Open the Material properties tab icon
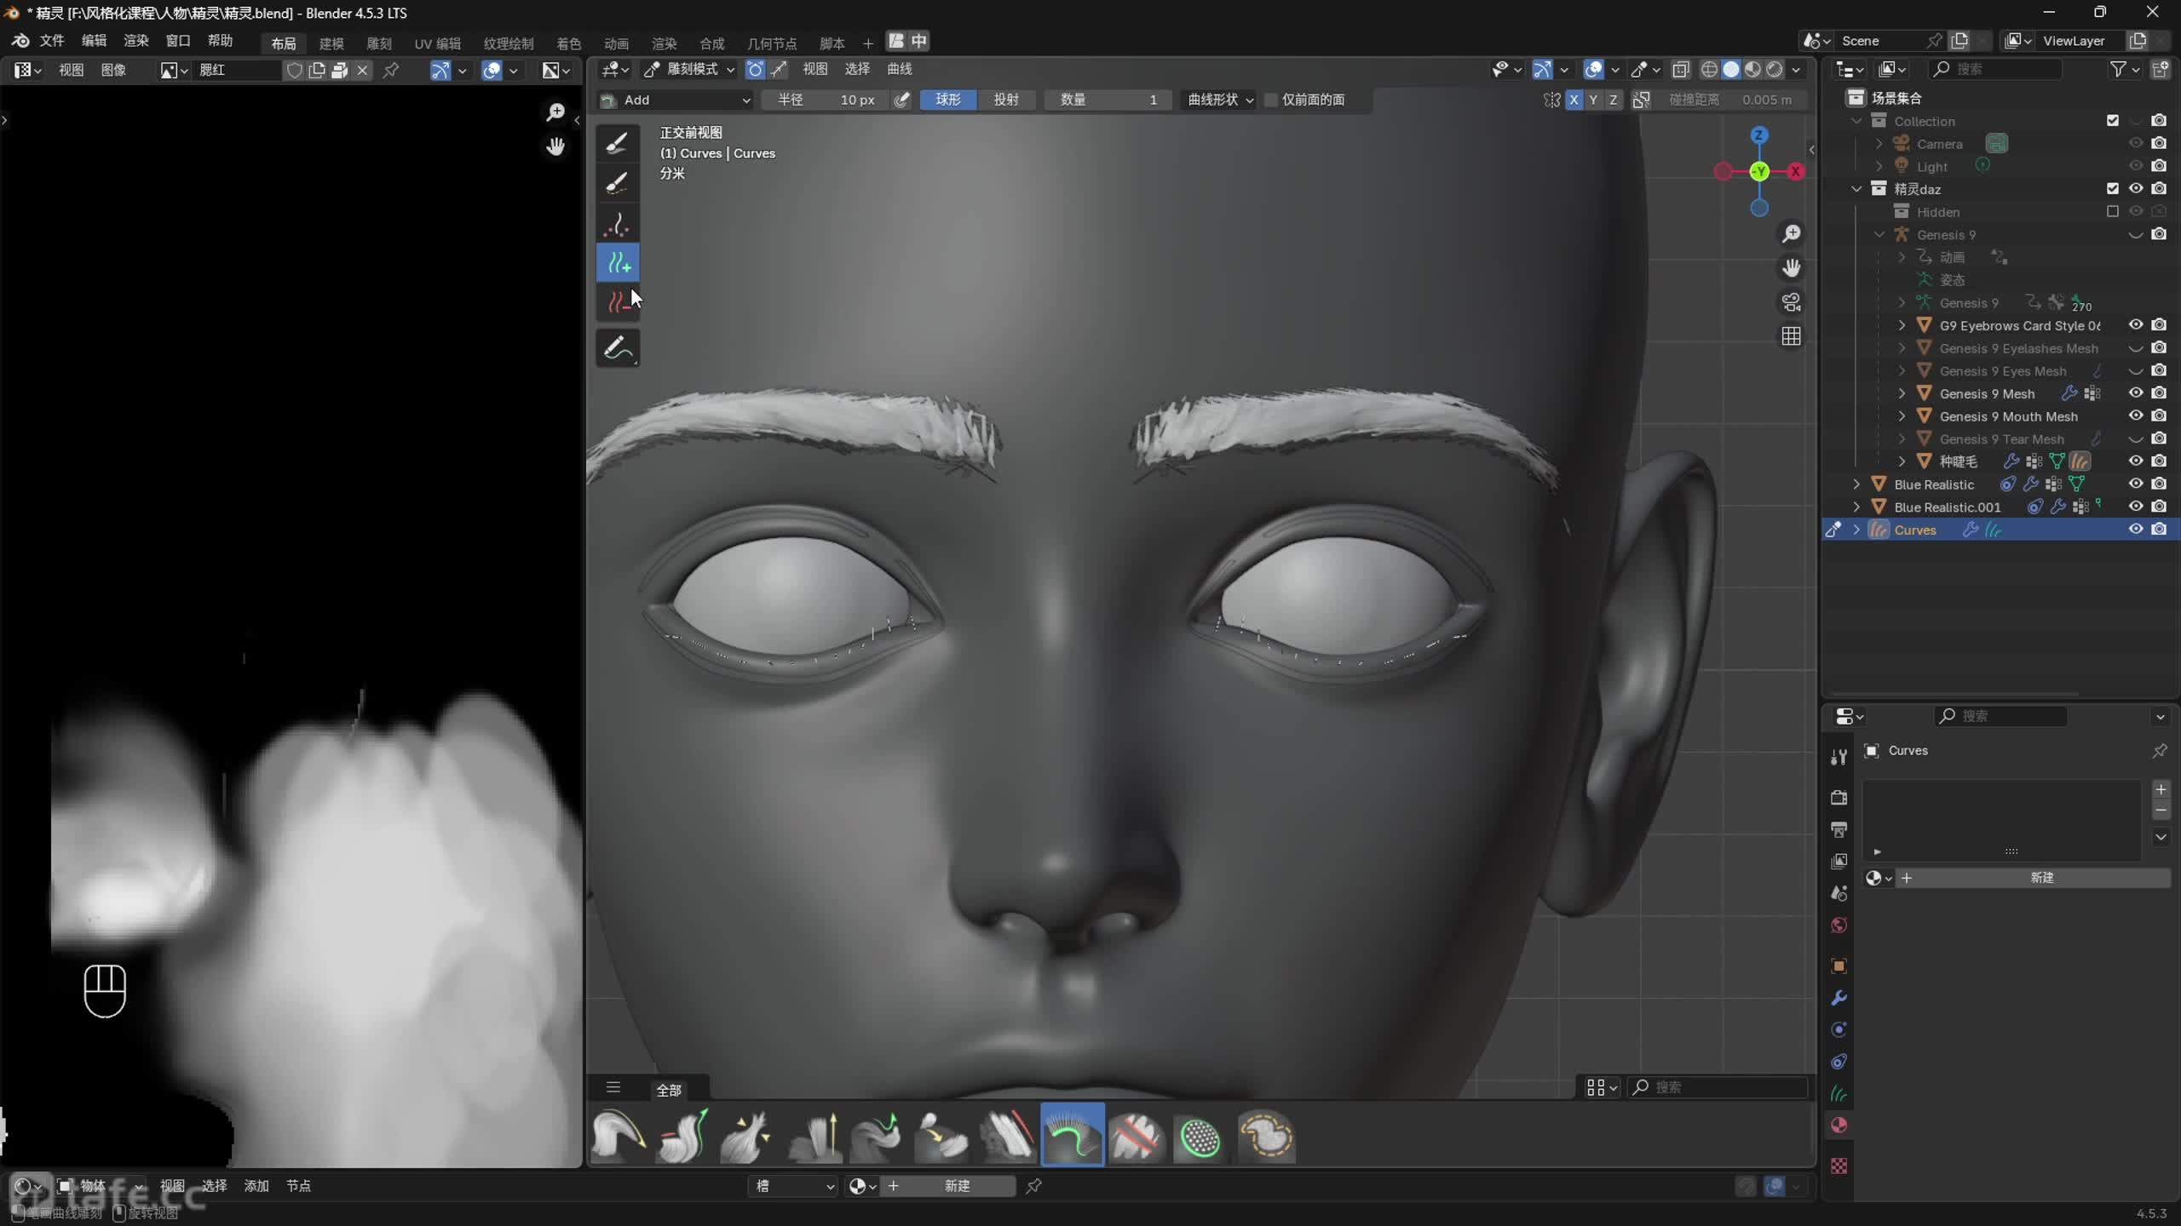 tap(1839, 1126)
